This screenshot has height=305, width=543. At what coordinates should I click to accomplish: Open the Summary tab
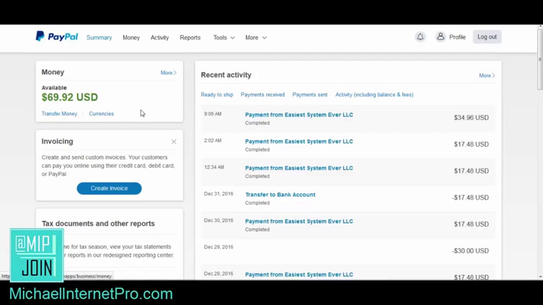coord(99,37)
